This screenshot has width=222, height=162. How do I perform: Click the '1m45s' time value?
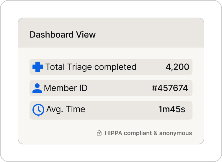[x=172, y=109]
